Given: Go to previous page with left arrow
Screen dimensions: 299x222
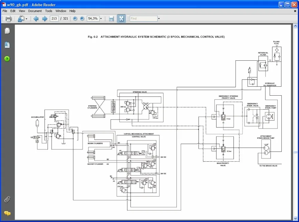Looking at the screenshot, I should [36, 19].
